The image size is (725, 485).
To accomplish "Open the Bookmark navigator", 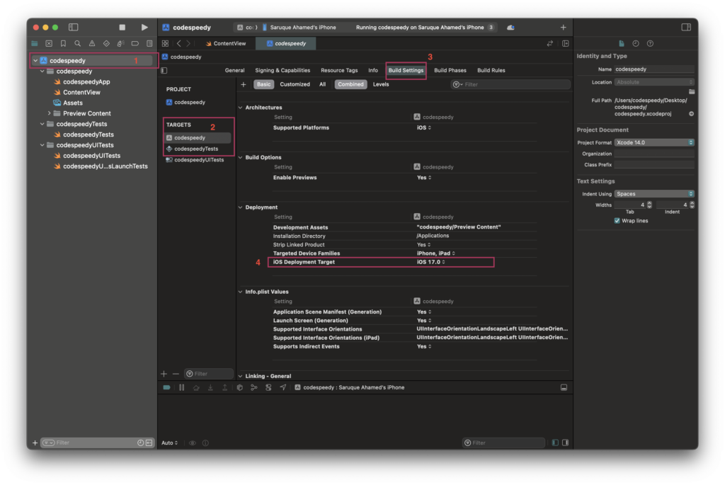I will coord(63,43).
